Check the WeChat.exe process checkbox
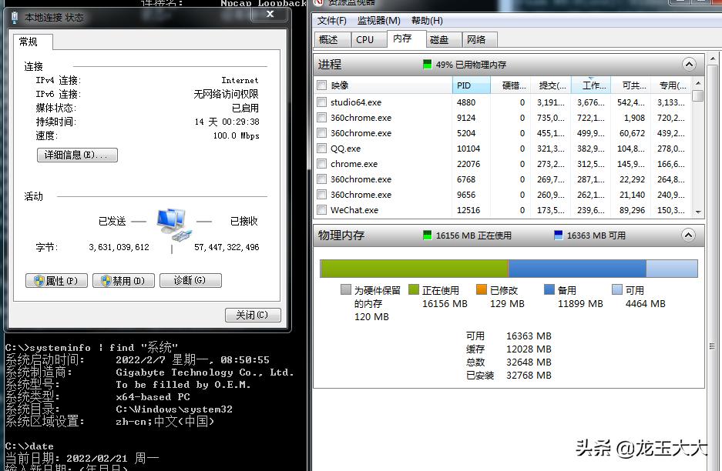722x471 pixels. [323, 210]
